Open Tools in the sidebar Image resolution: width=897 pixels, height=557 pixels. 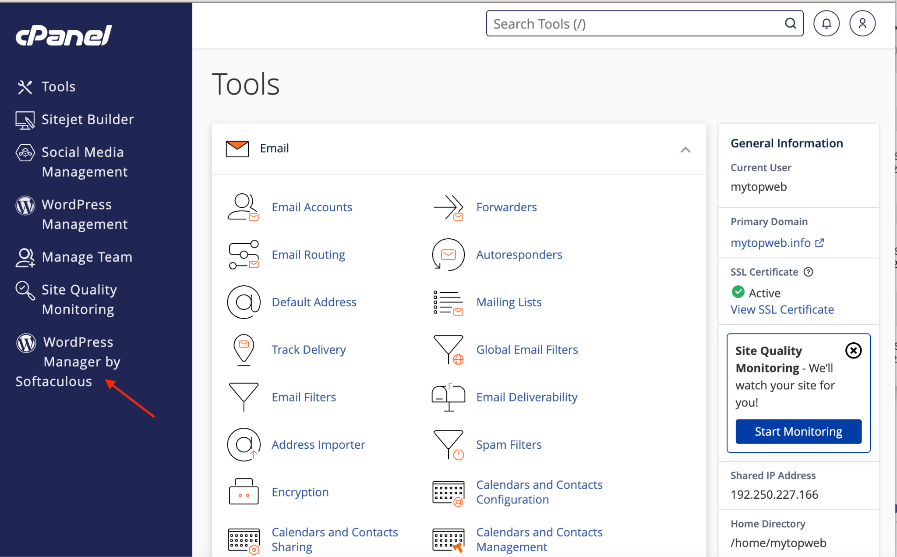pyautogui.click(x=46, y=87)
